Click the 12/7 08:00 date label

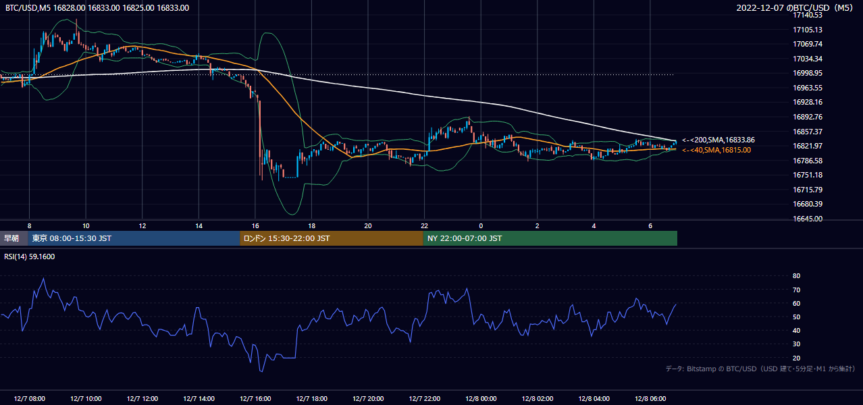pos(29,398)
